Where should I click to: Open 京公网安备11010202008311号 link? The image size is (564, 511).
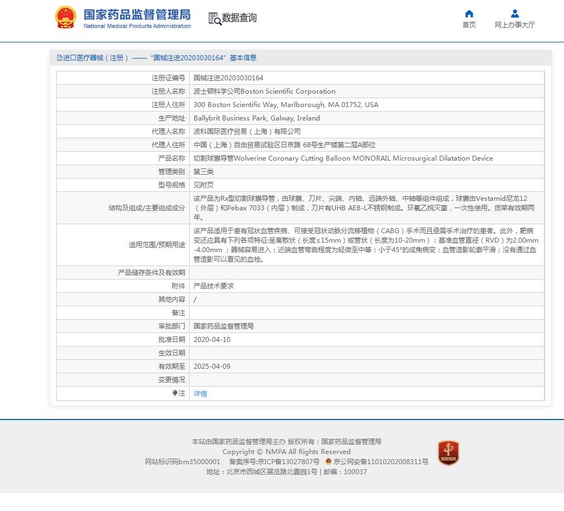(380, 462)
